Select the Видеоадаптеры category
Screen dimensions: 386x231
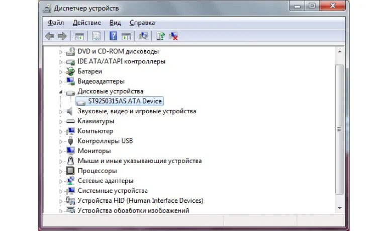tap(101, 81)
